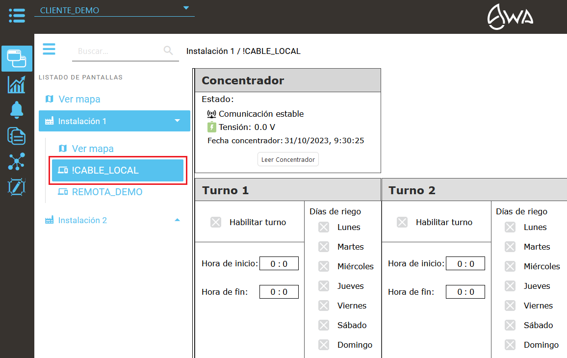Screen dimensions: 567x358
Task: Open the main list menu icon at top-left
Action: (x=17, y=15)
